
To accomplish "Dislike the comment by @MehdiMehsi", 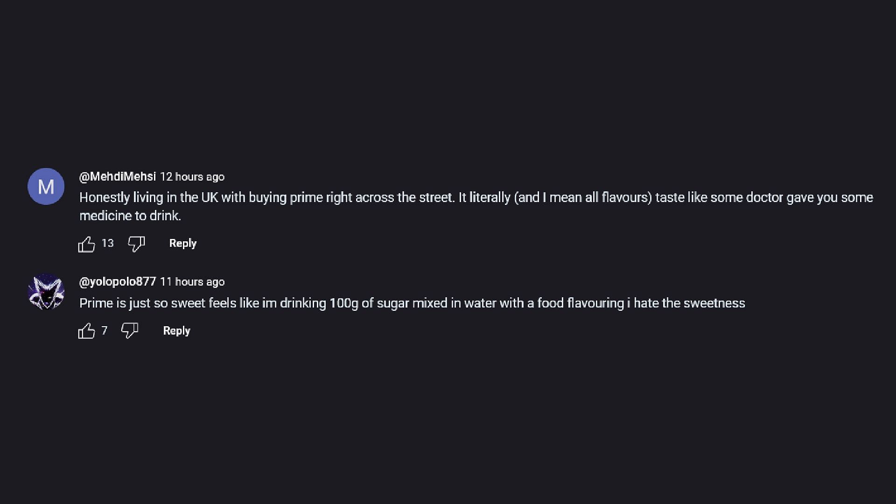I will (x=136, y=244).
